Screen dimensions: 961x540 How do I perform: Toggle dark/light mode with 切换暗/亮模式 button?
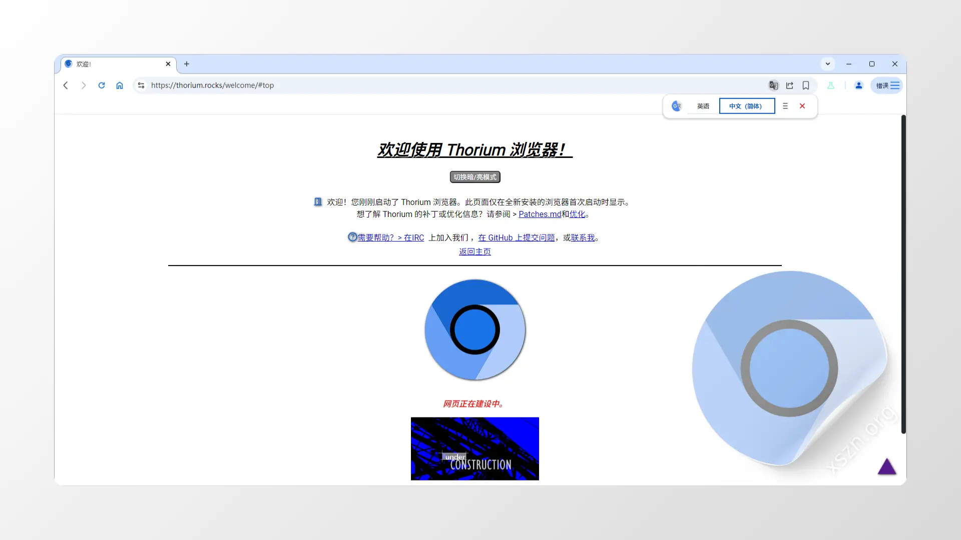tap(475, 177)
